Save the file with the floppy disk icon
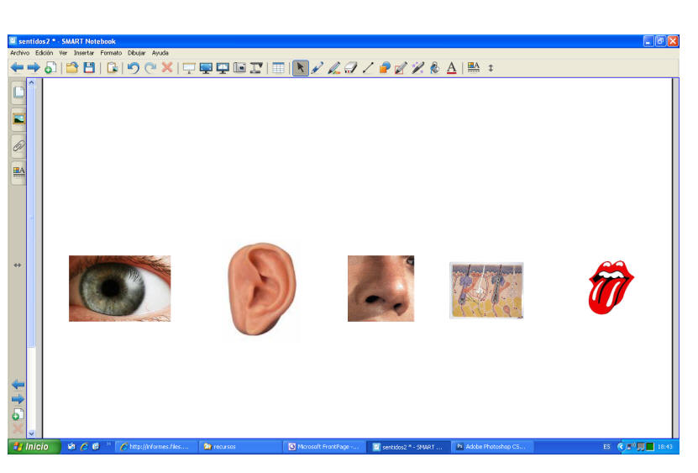698x473 pixels. click(88, 68)
